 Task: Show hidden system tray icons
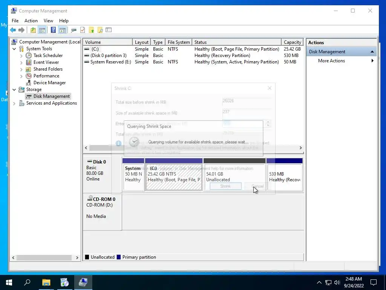click(x=319, y=282)
